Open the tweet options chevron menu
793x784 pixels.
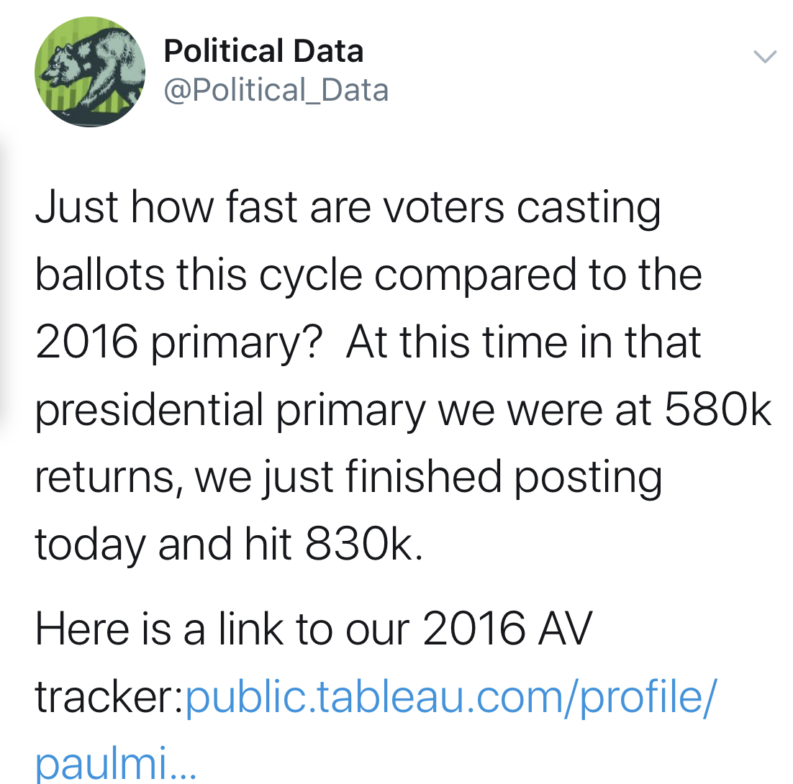[x=764, y=57]
